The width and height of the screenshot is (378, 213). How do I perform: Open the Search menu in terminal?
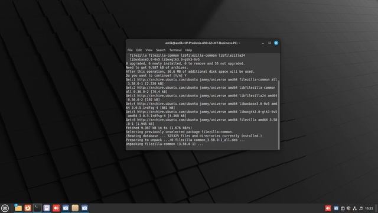[x=161, y=50]
